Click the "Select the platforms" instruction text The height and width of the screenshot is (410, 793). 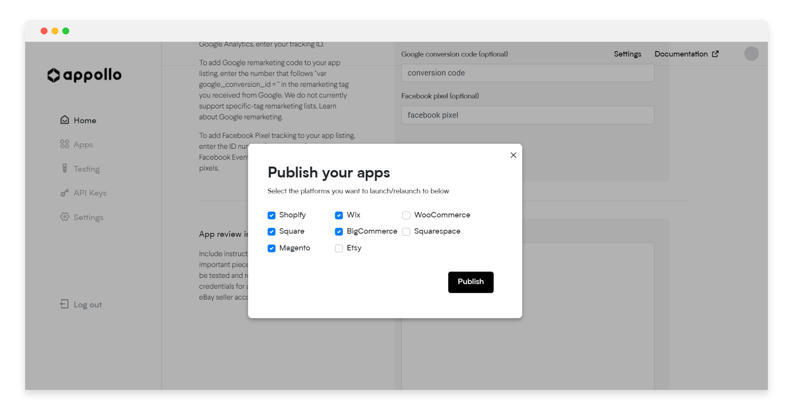358,191
